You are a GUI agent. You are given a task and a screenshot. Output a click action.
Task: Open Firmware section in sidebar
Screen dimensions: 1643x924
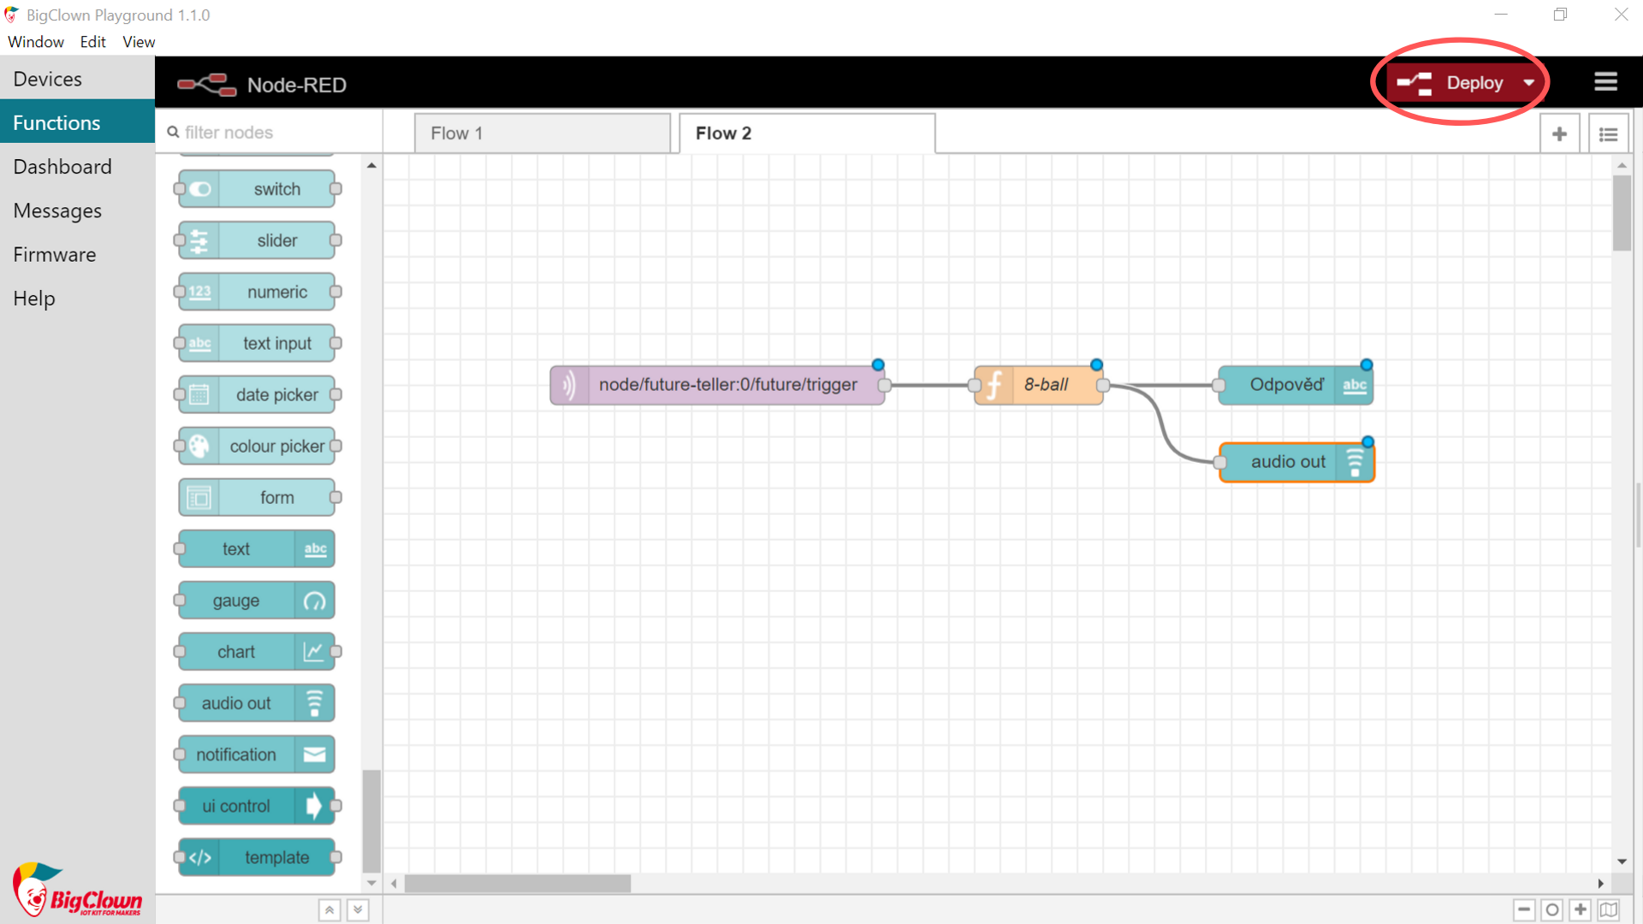(x=77, y=254)
